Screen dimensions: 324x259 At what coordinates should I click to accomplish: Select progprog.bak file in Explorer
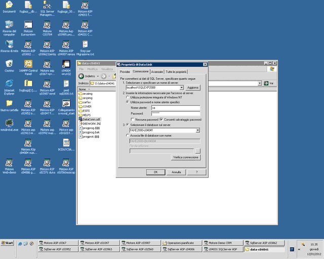(89, 133)
